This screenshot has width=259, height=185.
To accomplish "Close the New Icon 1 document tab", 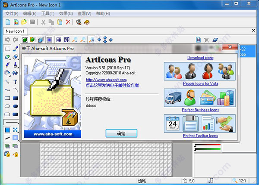I will point(253,31).
